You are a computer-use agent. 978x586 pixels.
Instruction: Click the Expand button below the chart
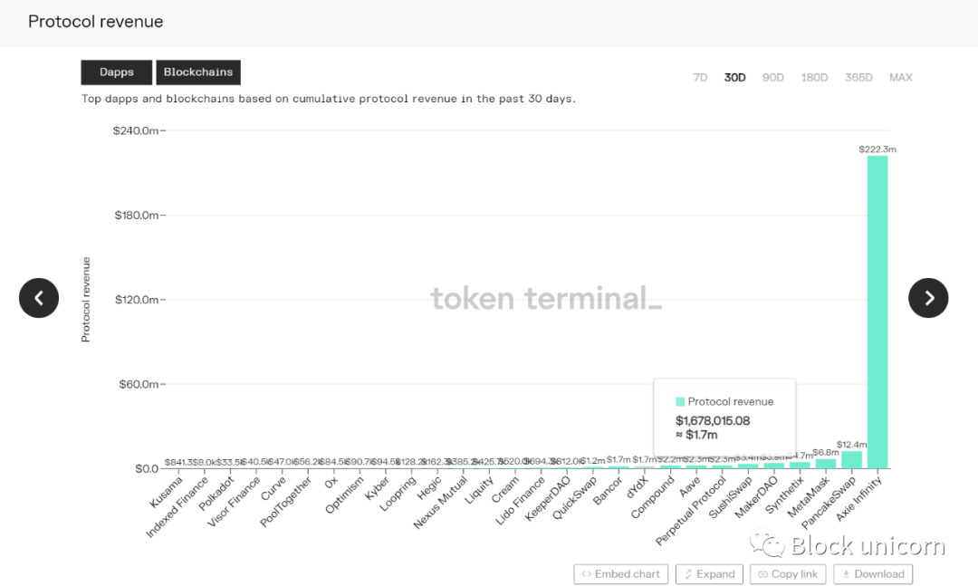pyautogui.click(x=709, y=574)
